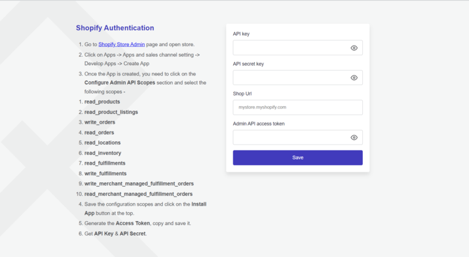Show the API key value with eye icon

pos(354,47)
